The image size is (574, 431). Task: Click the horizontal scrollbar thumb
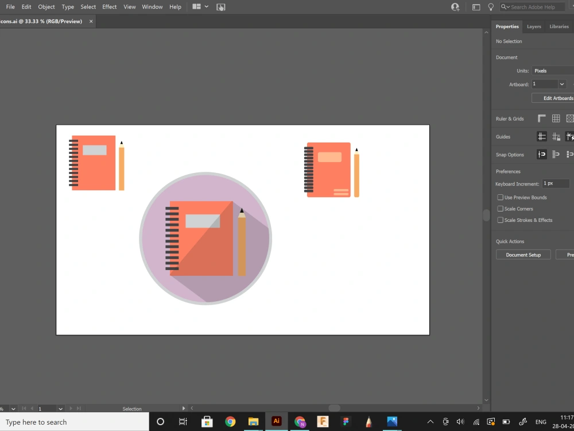(x=334, y=408)
